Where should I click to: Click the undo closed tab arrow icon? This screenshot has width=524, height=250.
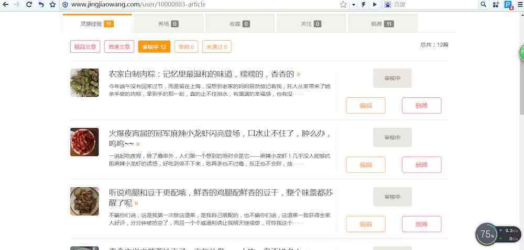[41, 4]
